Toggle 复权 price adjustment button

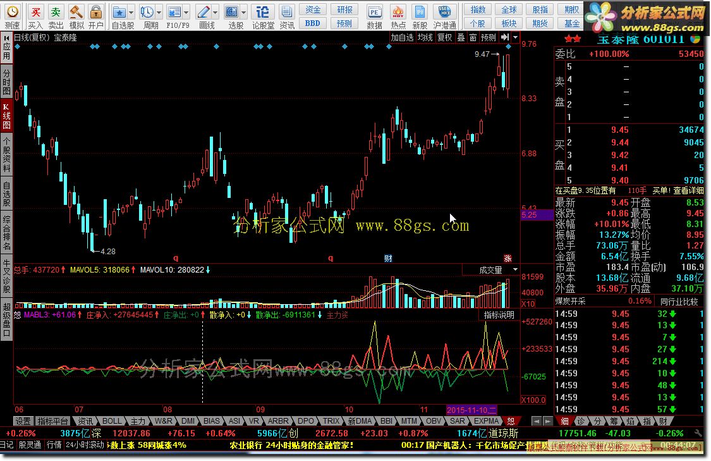(444, 38)
